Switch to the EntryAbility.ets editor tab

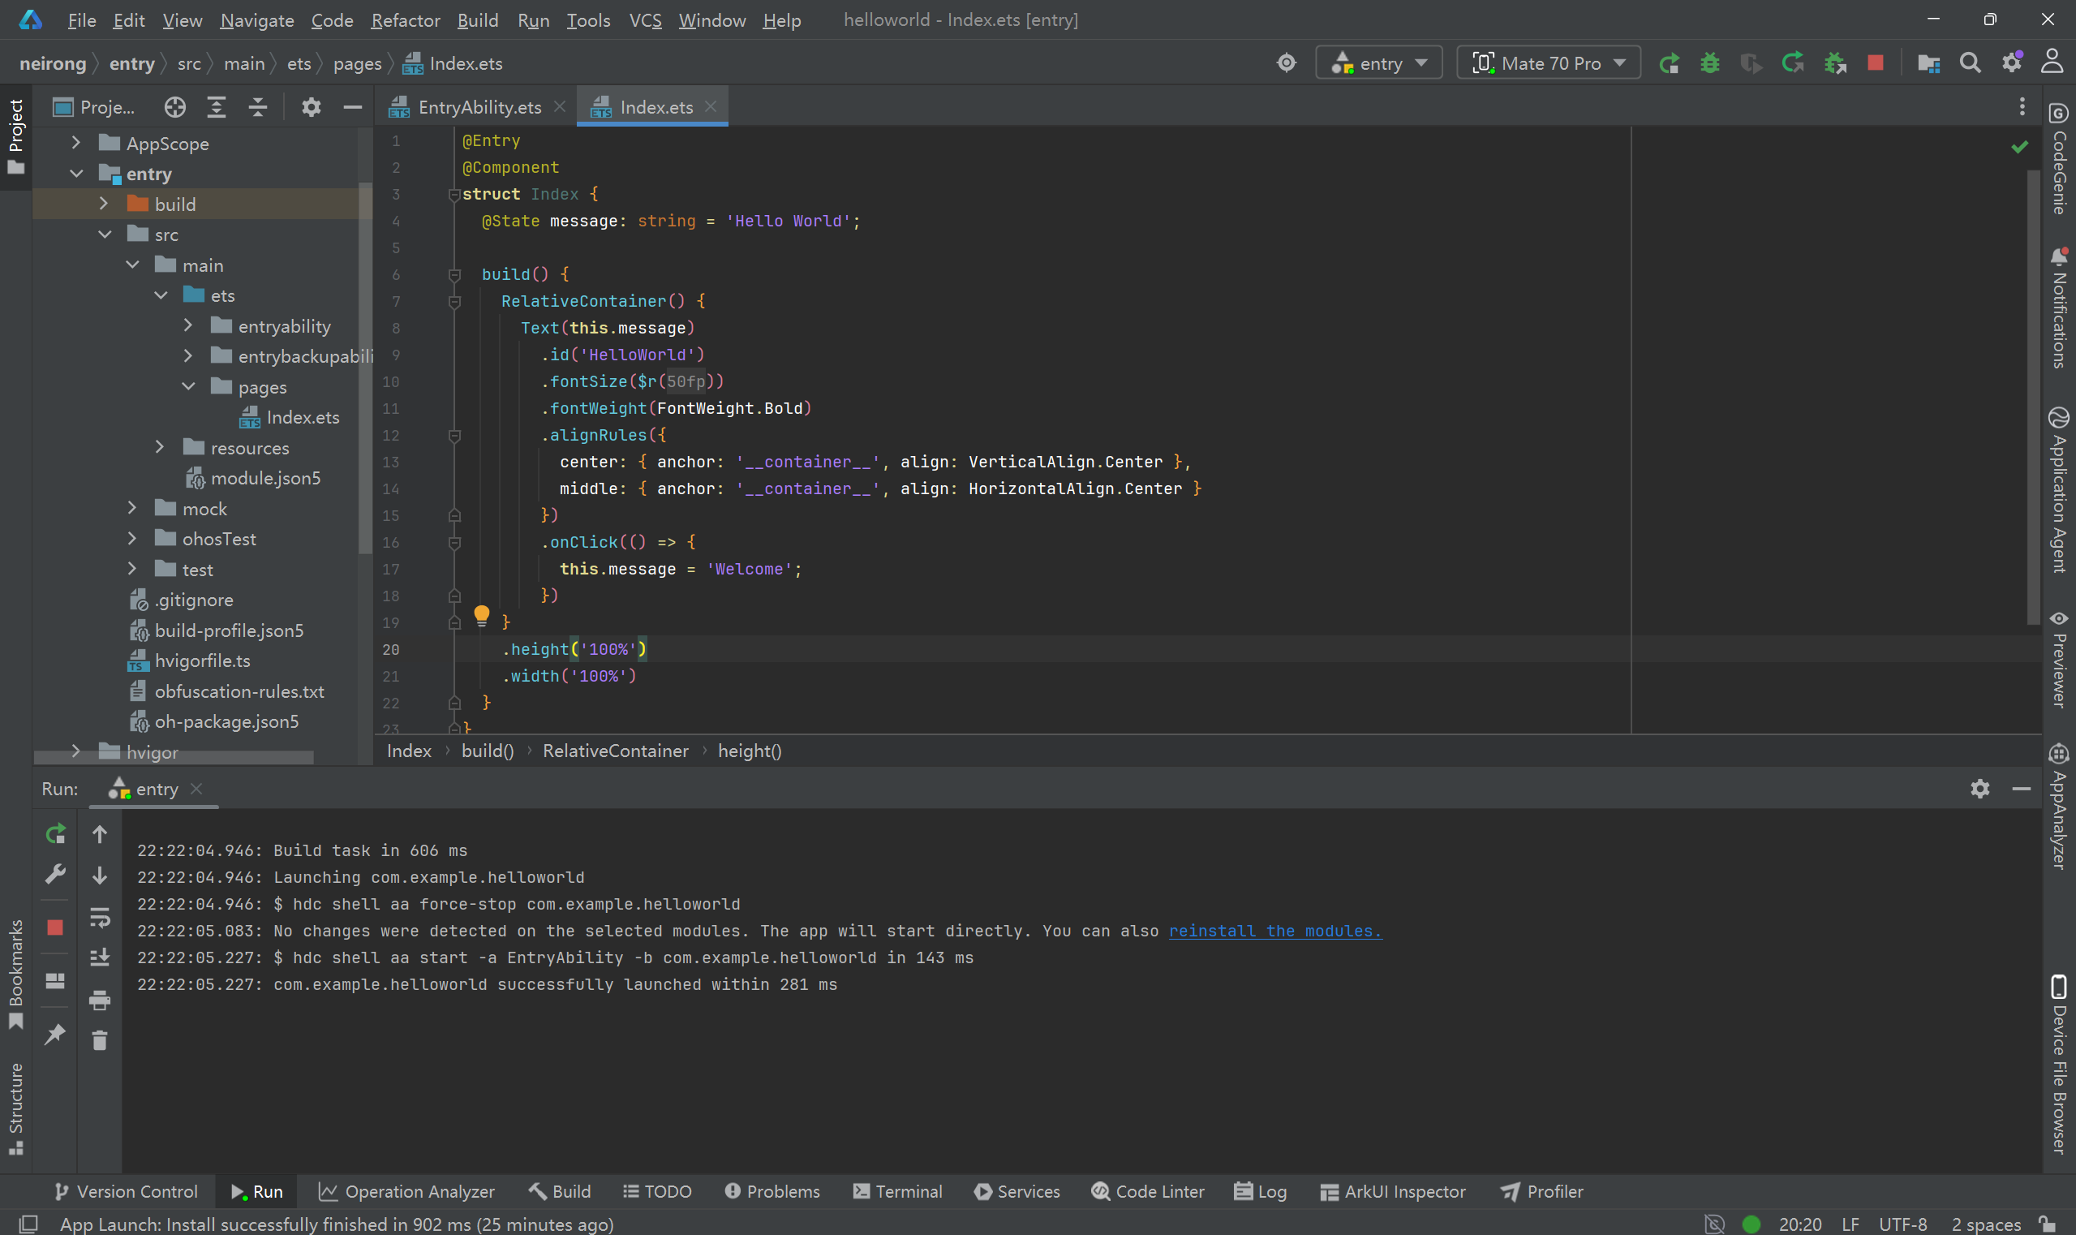pyautogui.click(x=479, y=107)
